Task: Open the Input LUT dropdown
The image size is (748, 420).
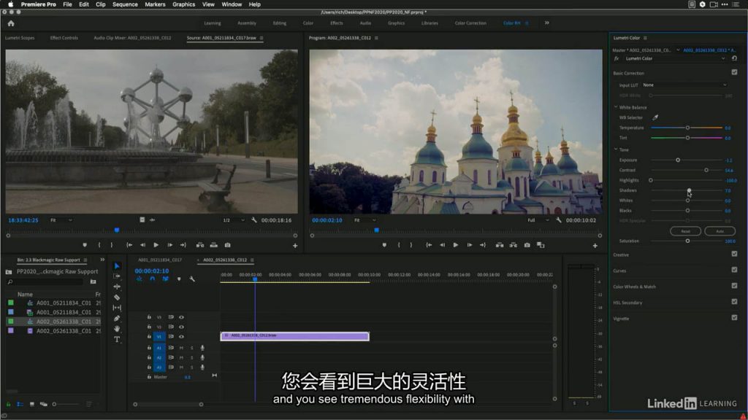Action: 684,85
